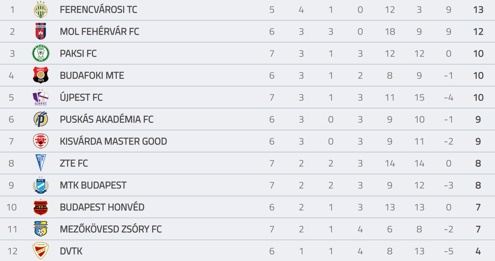The height and width of the screenshot is (261, 495).
Task: Open the Puskás Akadémia FC logo
Action: [41, 119]
